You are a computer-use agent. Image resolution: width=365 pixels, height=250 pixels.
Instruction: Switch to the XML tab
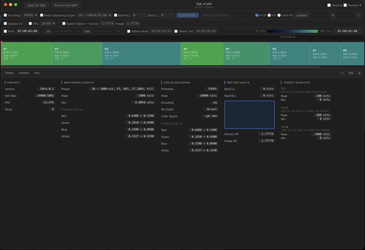(x=37, y=73)
